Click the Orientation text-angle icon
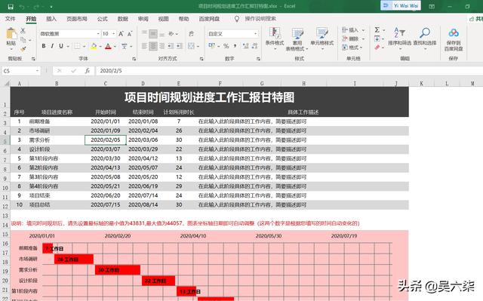The image size is (483, 301). click(171, 33)
